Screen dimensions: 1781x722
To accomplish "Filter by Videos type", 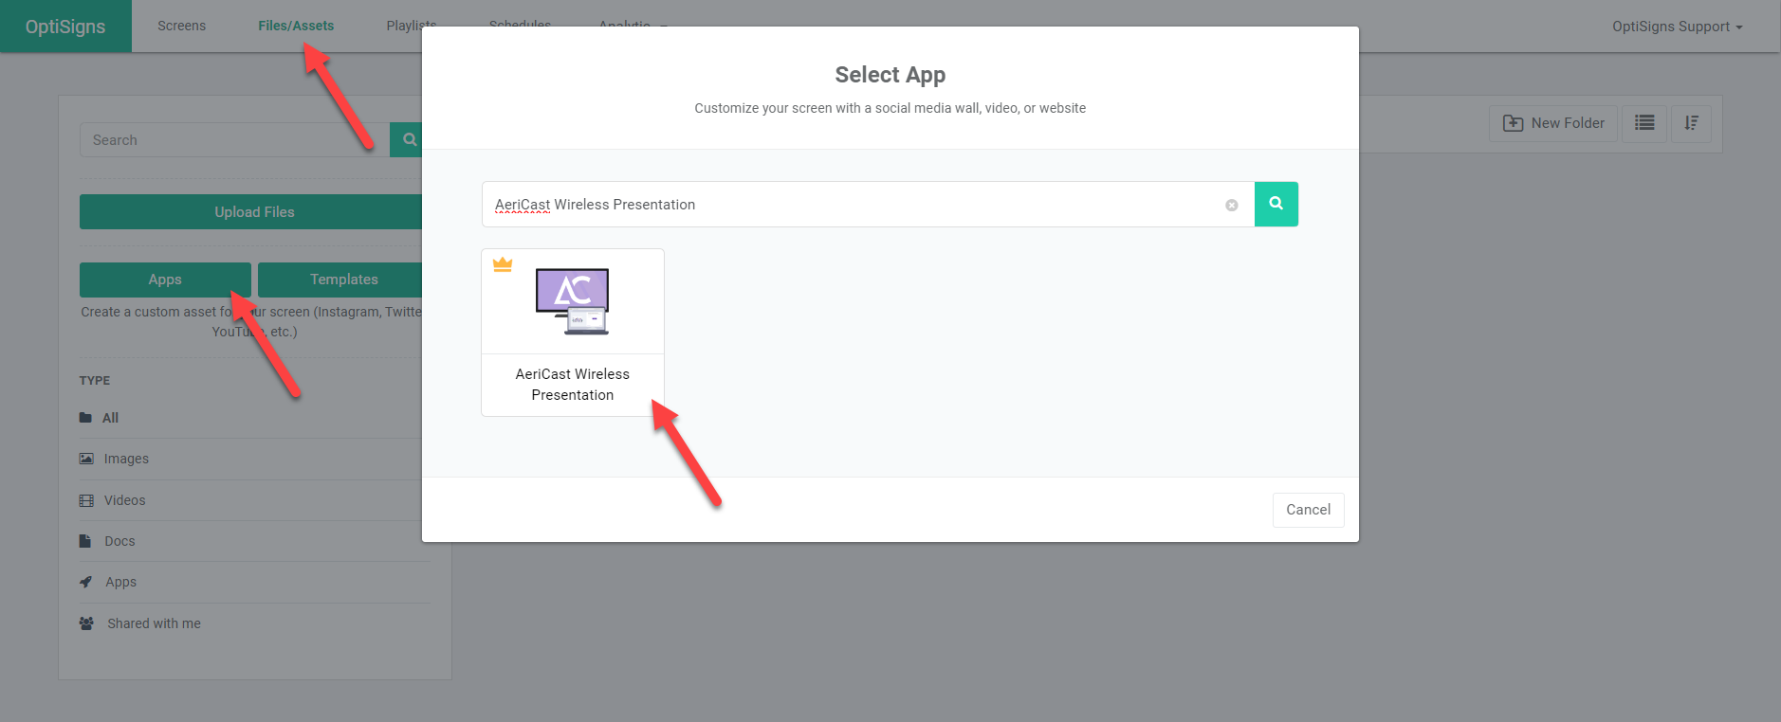I will (124, 500).
